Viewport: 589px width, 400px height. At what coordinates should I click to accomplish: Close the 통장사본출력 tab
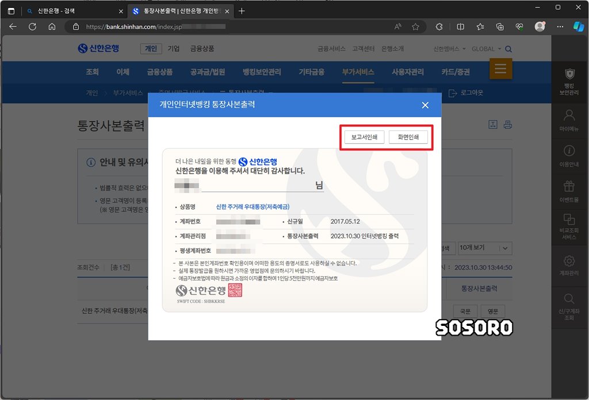[227, 11]
